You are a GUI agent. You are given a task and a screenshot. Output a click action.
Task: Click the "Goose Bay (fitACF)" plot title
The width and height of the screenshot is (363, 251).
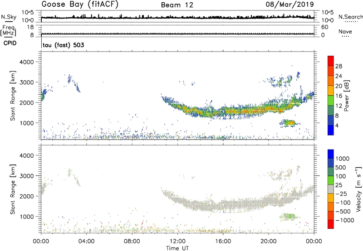click(80, 5)
